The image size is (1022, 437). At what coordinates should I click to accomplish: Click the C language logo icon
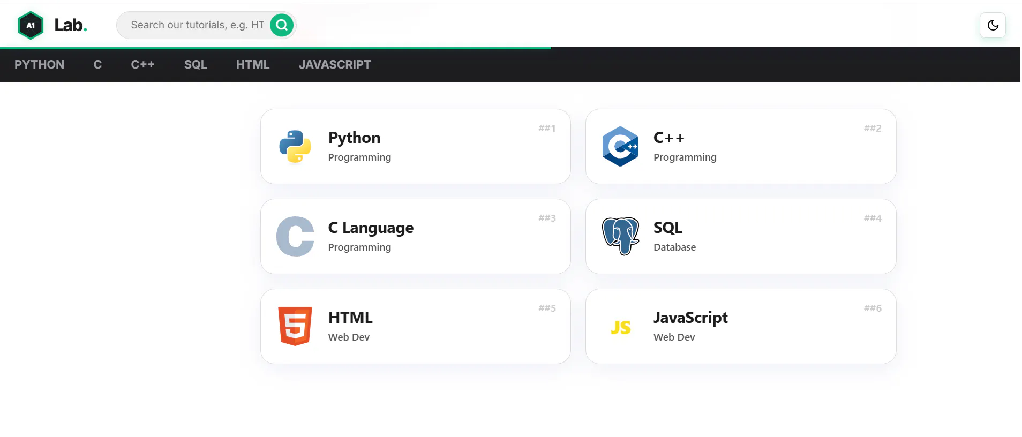tap(295, 236)
